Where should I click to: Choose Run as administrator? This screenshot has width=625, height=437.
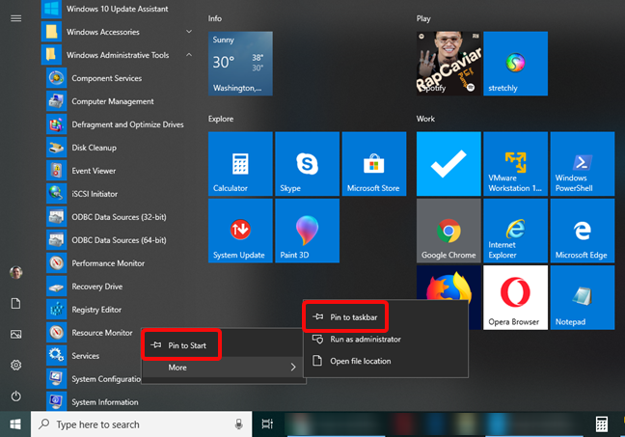tap(365, 339)
